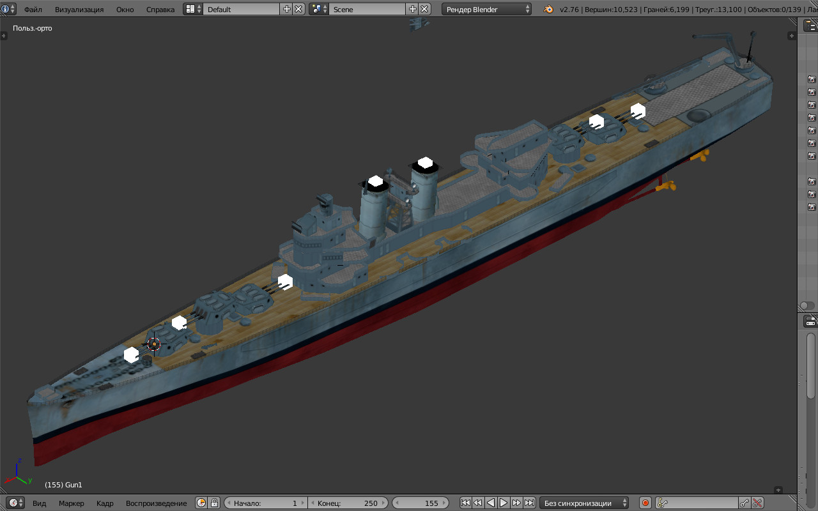Add a new screen layout next to Default
The image size is (818, 511).
[x=286, y=9]
